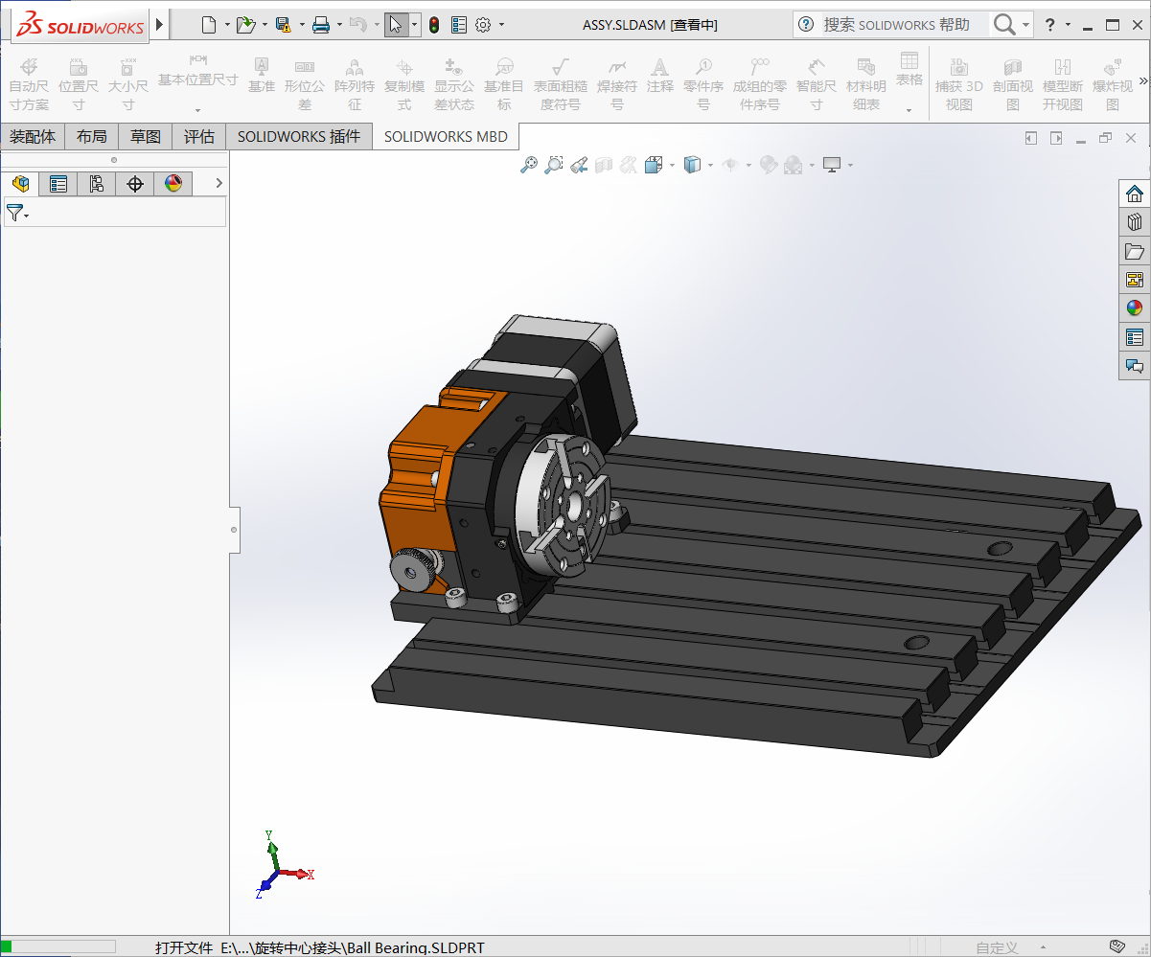The height and width of the screenshot is (957, 1151).
Task: Open the DimXpertManager crosshair tab
Action: (x=135, y=184)
